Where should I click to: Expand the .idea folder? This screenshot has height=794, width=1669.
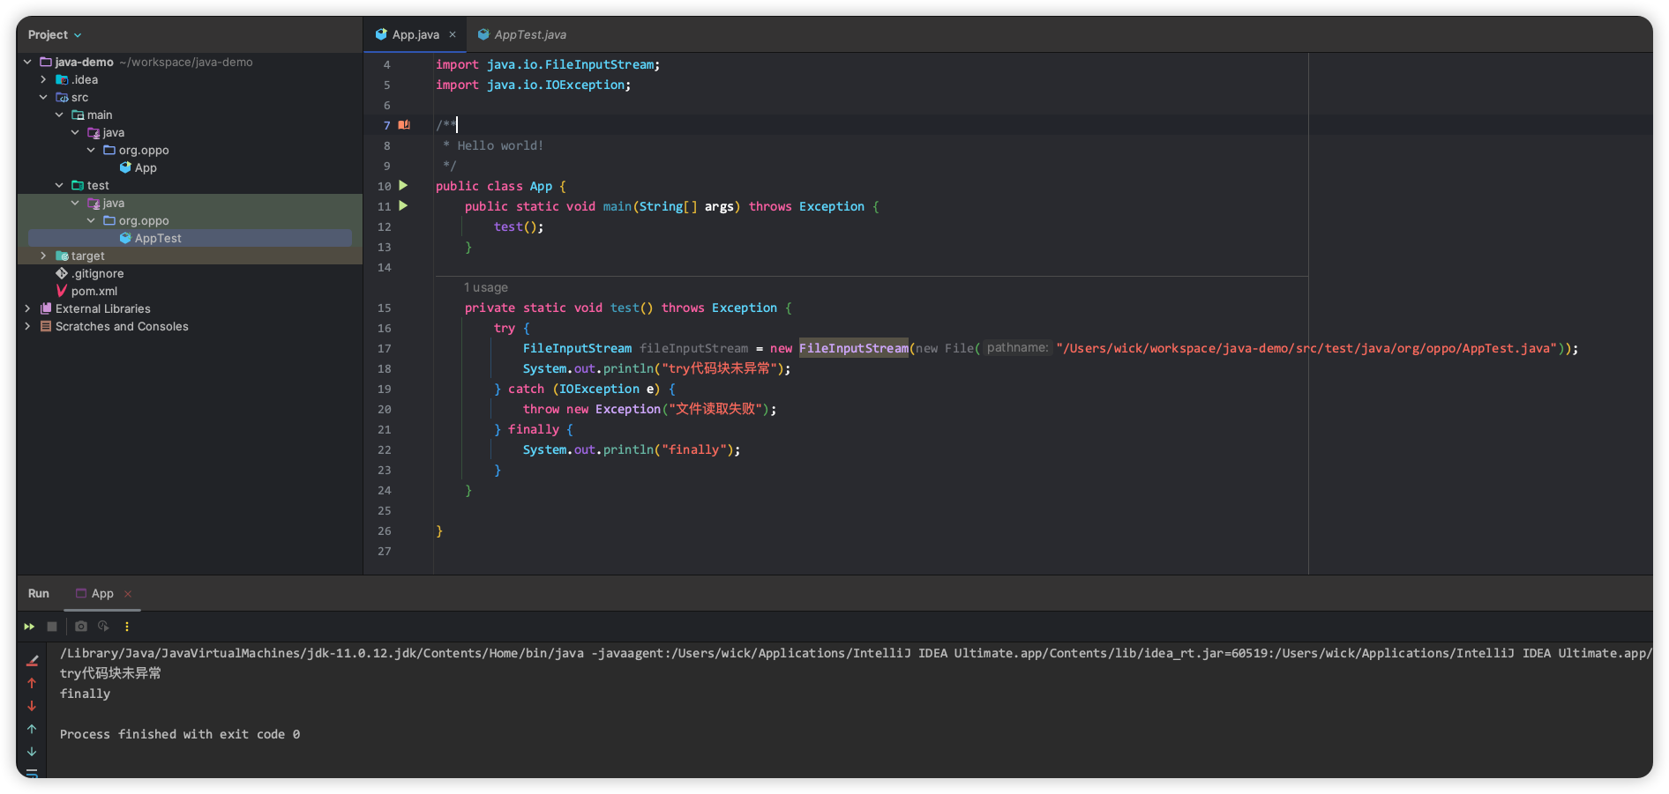coord(43,79)
